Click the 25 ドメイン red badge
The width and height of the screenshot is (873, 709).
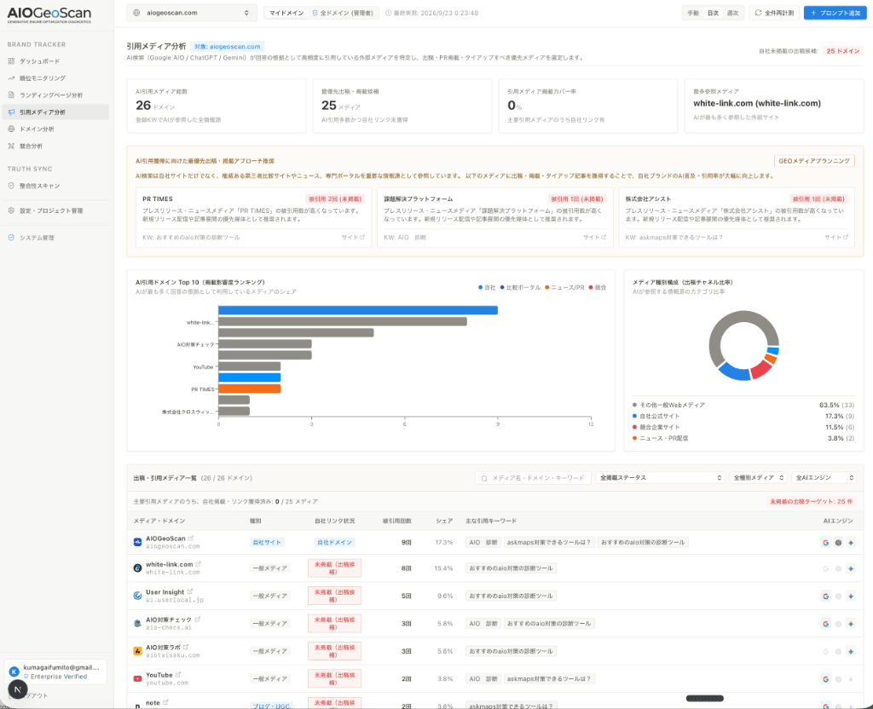click(843, 51)
